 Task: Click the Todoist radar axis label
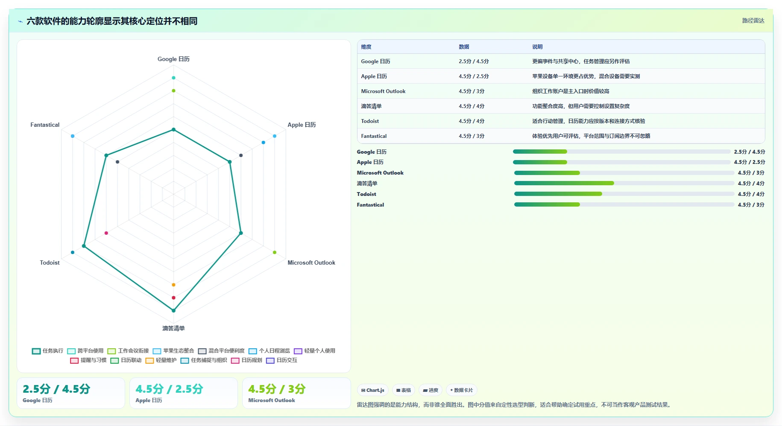pos(50,263)
